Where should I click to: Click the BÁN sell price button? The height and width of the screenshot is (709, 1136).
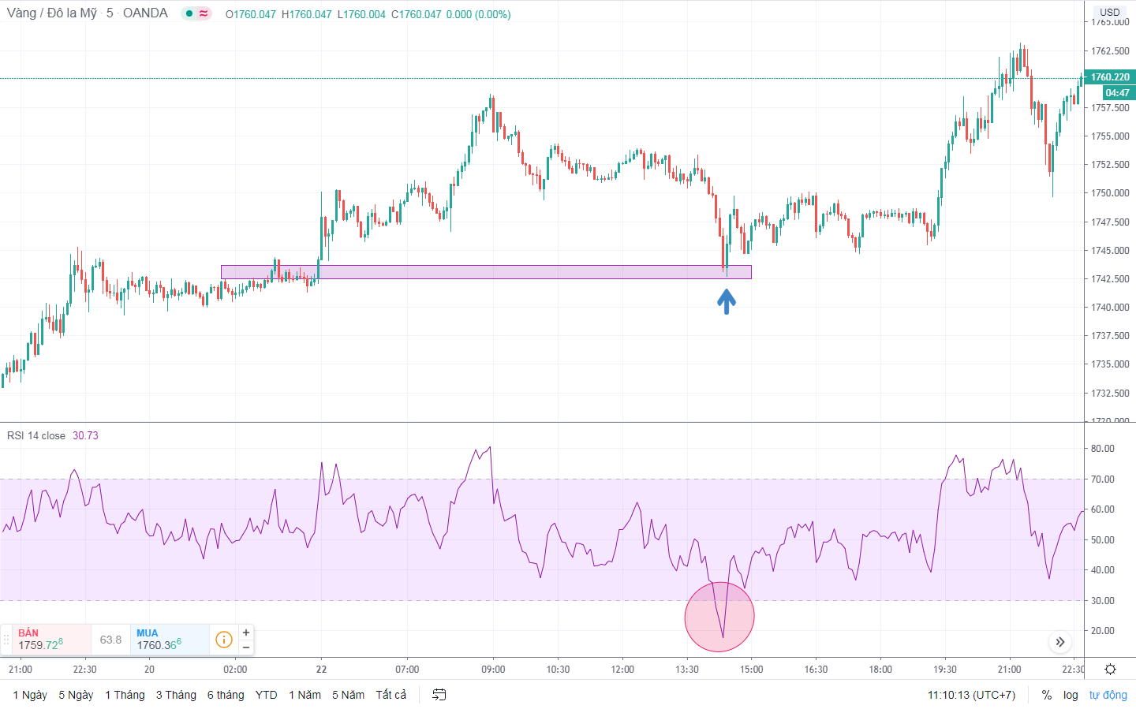pos(51,640)
